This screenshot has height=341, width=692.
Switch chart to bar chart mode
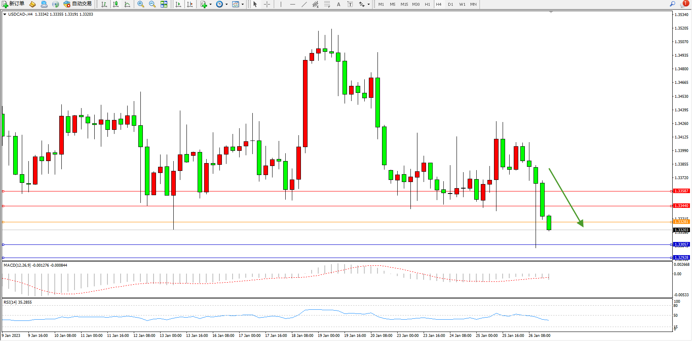[x=104, y=4]
